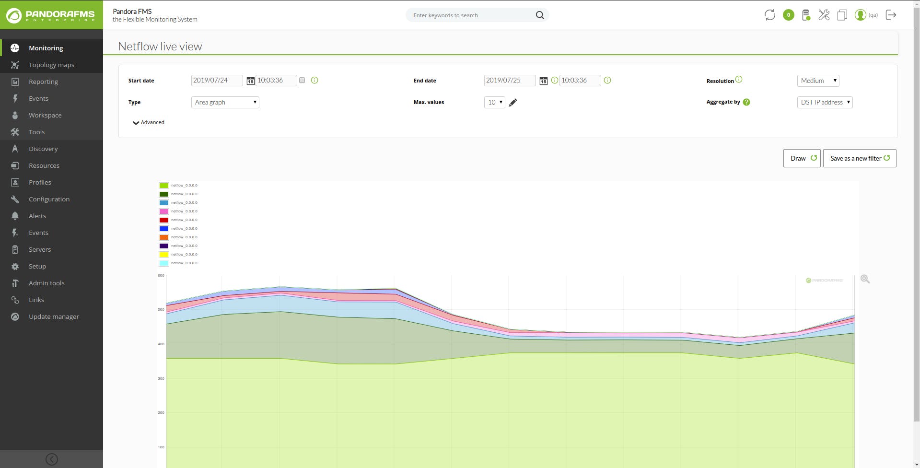This screenshot has width=920, height=468.
Task: Click the end time info icon
Action: [607, 80]
